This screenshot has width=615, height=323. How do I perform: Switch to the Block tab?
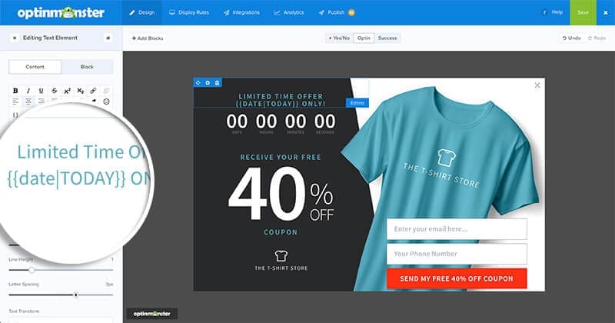(x=87, y=67)
